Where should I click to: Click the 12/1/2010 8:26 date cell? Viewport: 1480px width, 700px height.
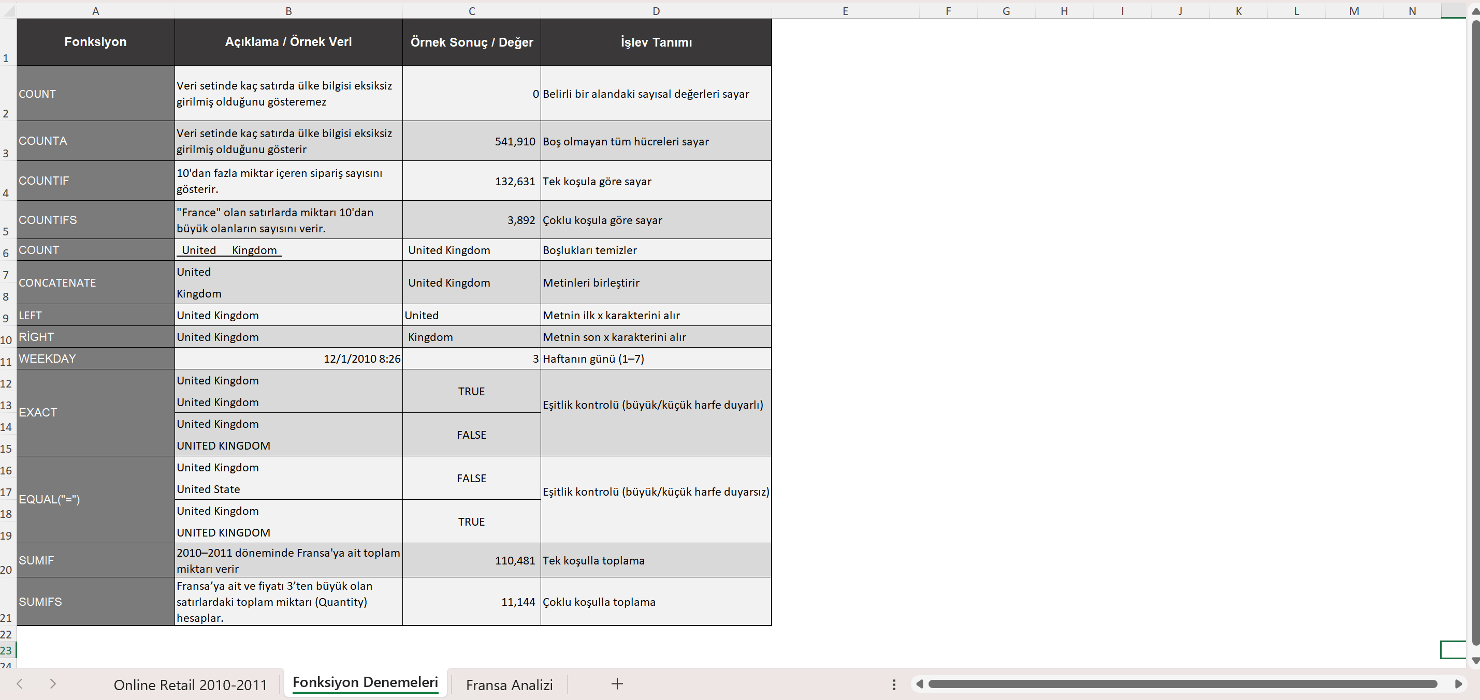288,359
